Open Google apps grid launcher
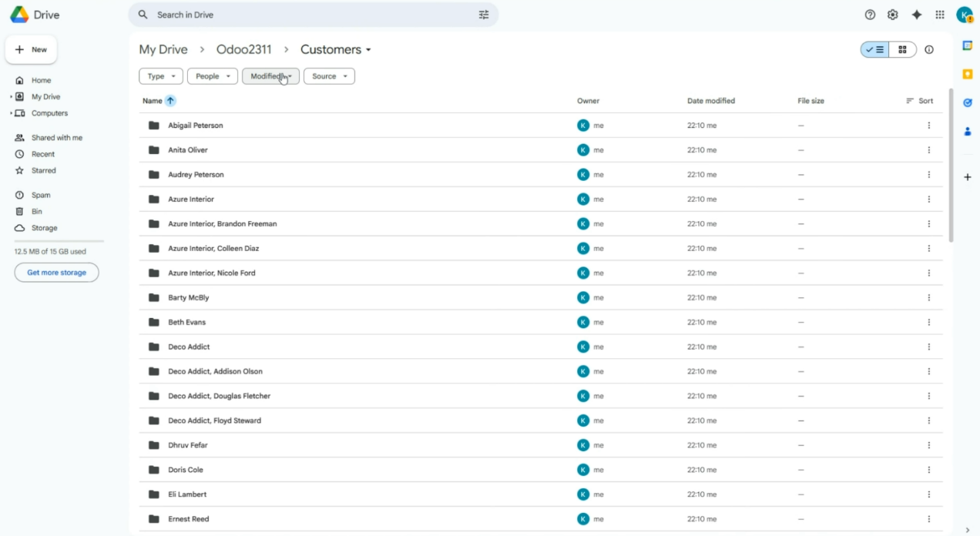Viewport: 980px width, 536px height. [939, 15]
